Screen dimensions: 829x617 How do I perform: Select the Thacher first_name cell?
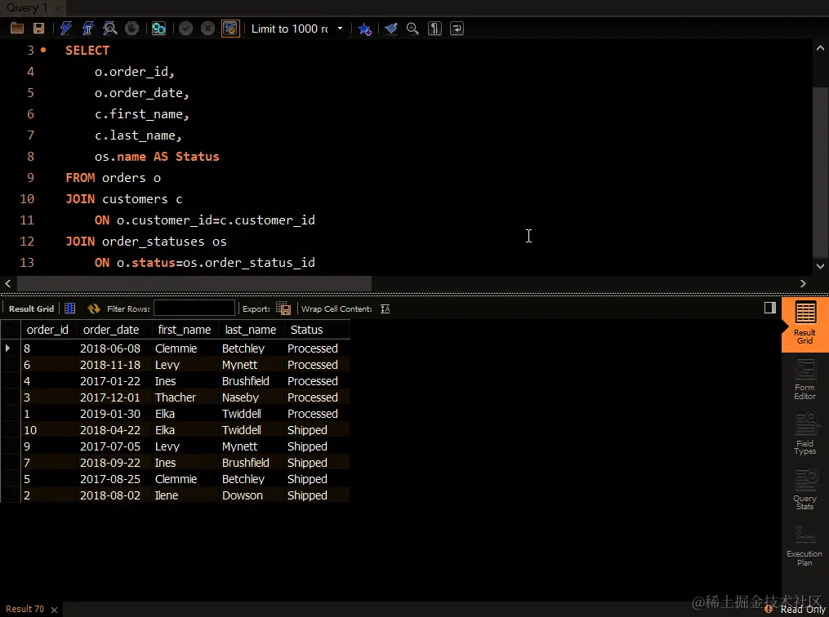pos(176,397)
